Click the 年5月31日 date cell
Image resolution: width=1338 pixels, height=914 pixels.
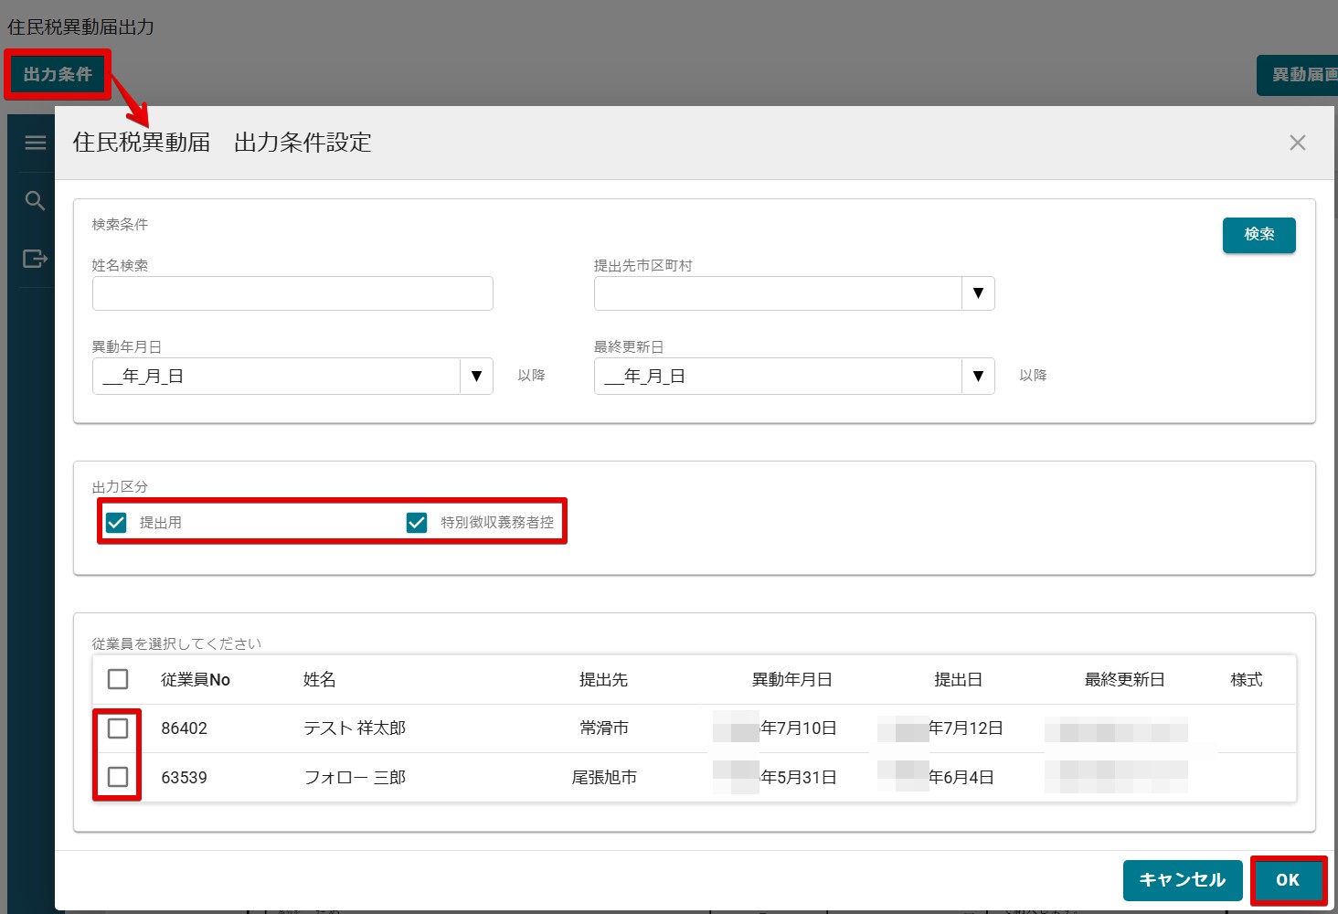pyautogui.click(x=799, y=777)
